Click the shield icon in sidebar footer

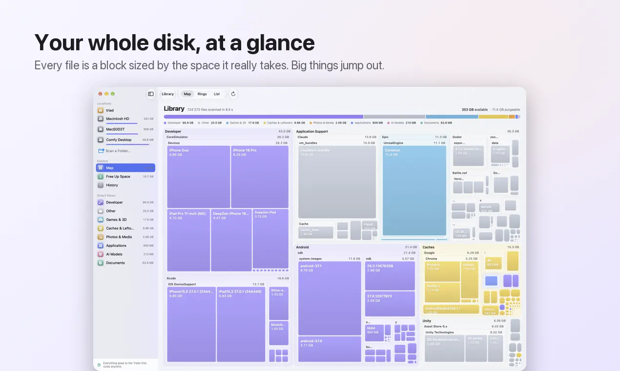(99, 365)
